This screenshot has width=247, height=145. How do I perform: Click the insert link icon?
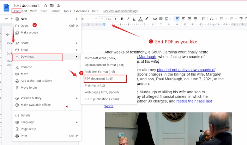point(155,19)
